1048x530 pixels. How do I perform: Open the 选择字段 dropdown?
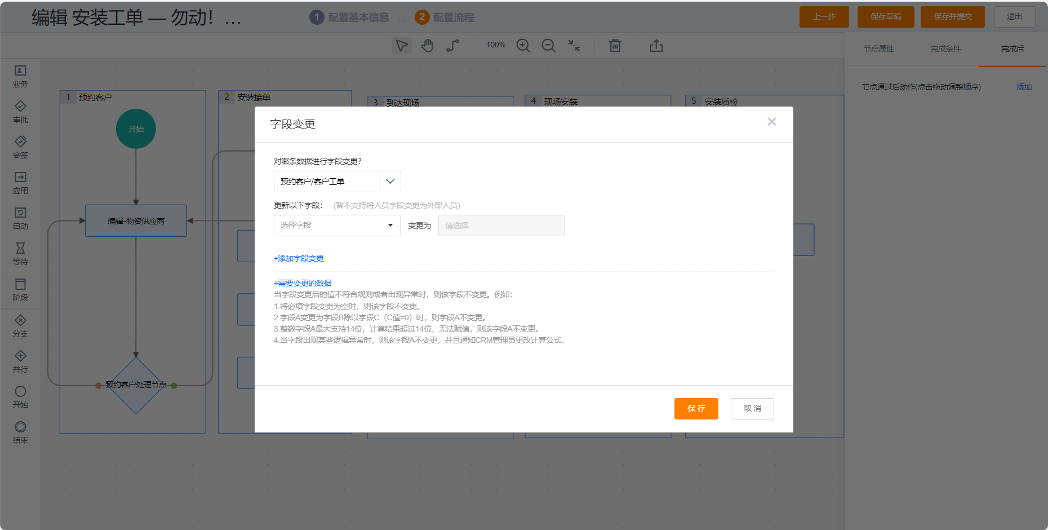(x=337, y=226)
